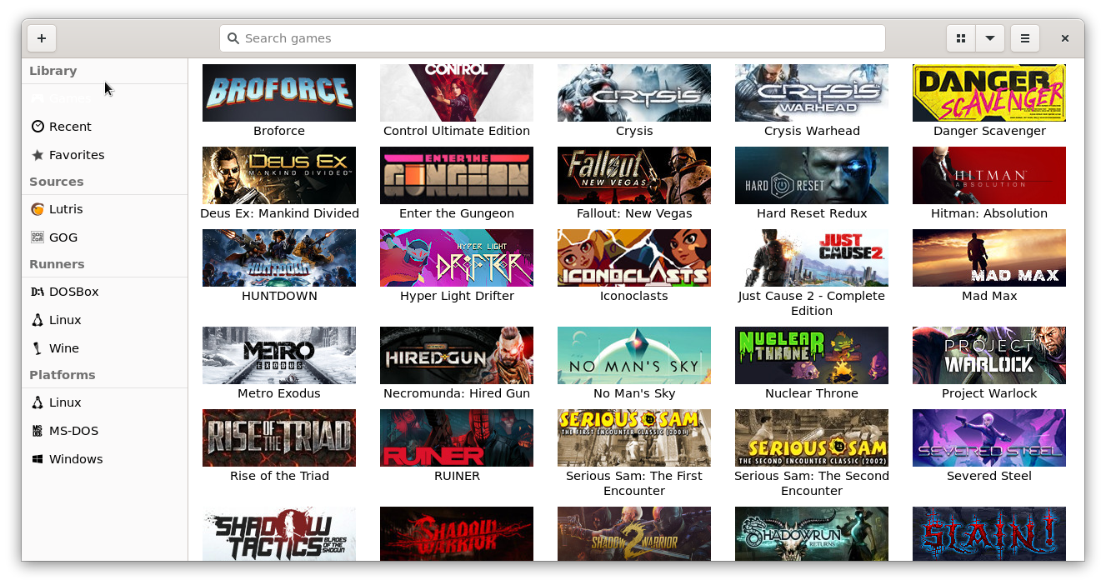1106x585 pixels.
Task: Open Hyper Light Drifter
Action: pyautogui.click(x=456, y=257)
